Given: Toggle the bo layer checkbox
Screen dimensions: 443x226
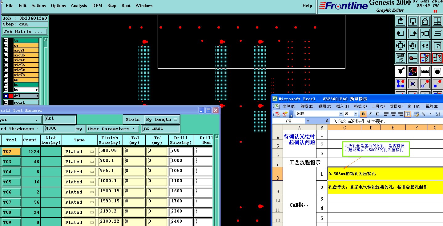Looking at the screenshot, I should click(x=6, y=90).
